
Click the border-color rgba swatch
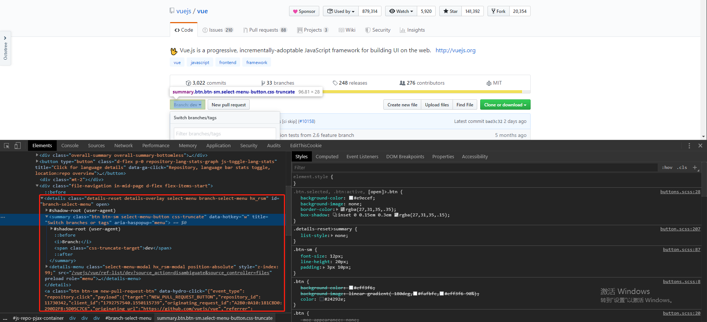(343, 209)
